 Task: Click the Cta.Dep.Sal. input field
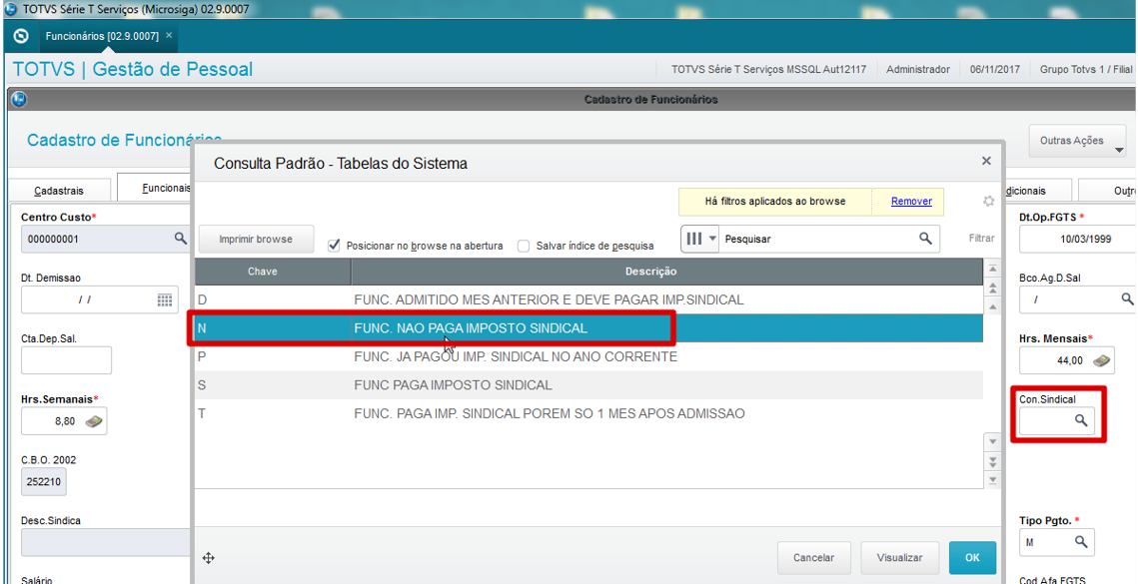click(67, 359)
